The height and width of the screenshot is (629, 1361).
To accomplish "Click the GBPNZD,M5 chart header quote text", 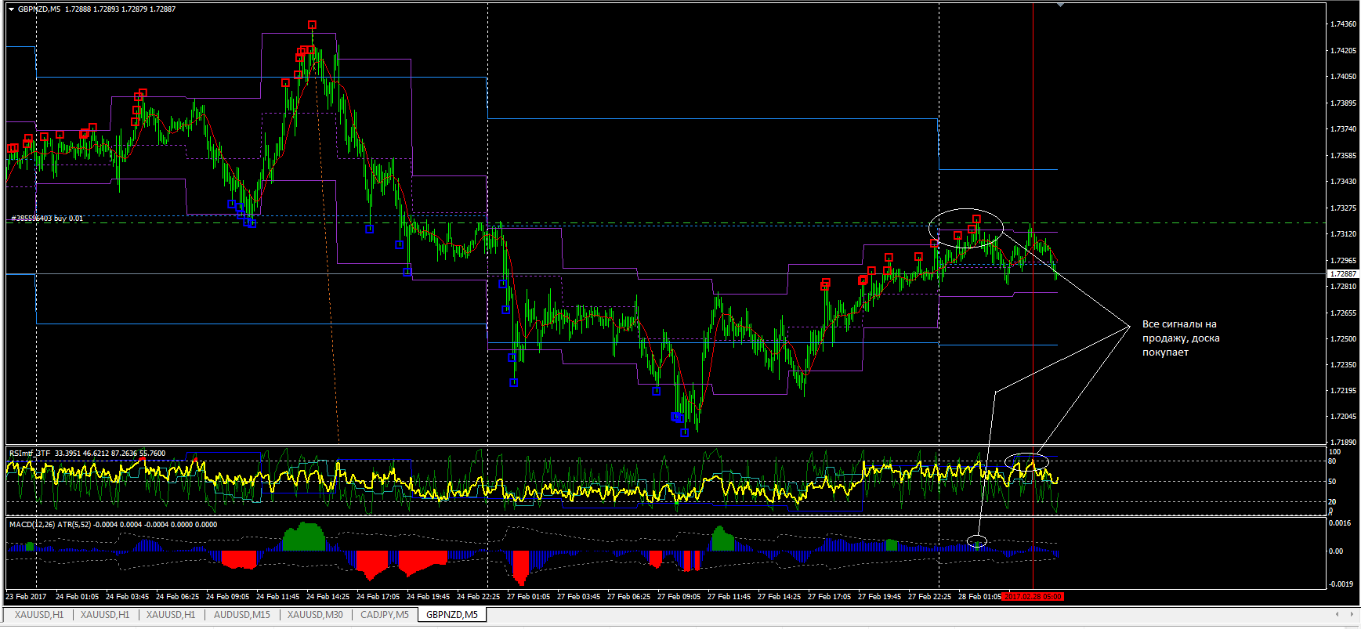I will [x=96, y=9].
